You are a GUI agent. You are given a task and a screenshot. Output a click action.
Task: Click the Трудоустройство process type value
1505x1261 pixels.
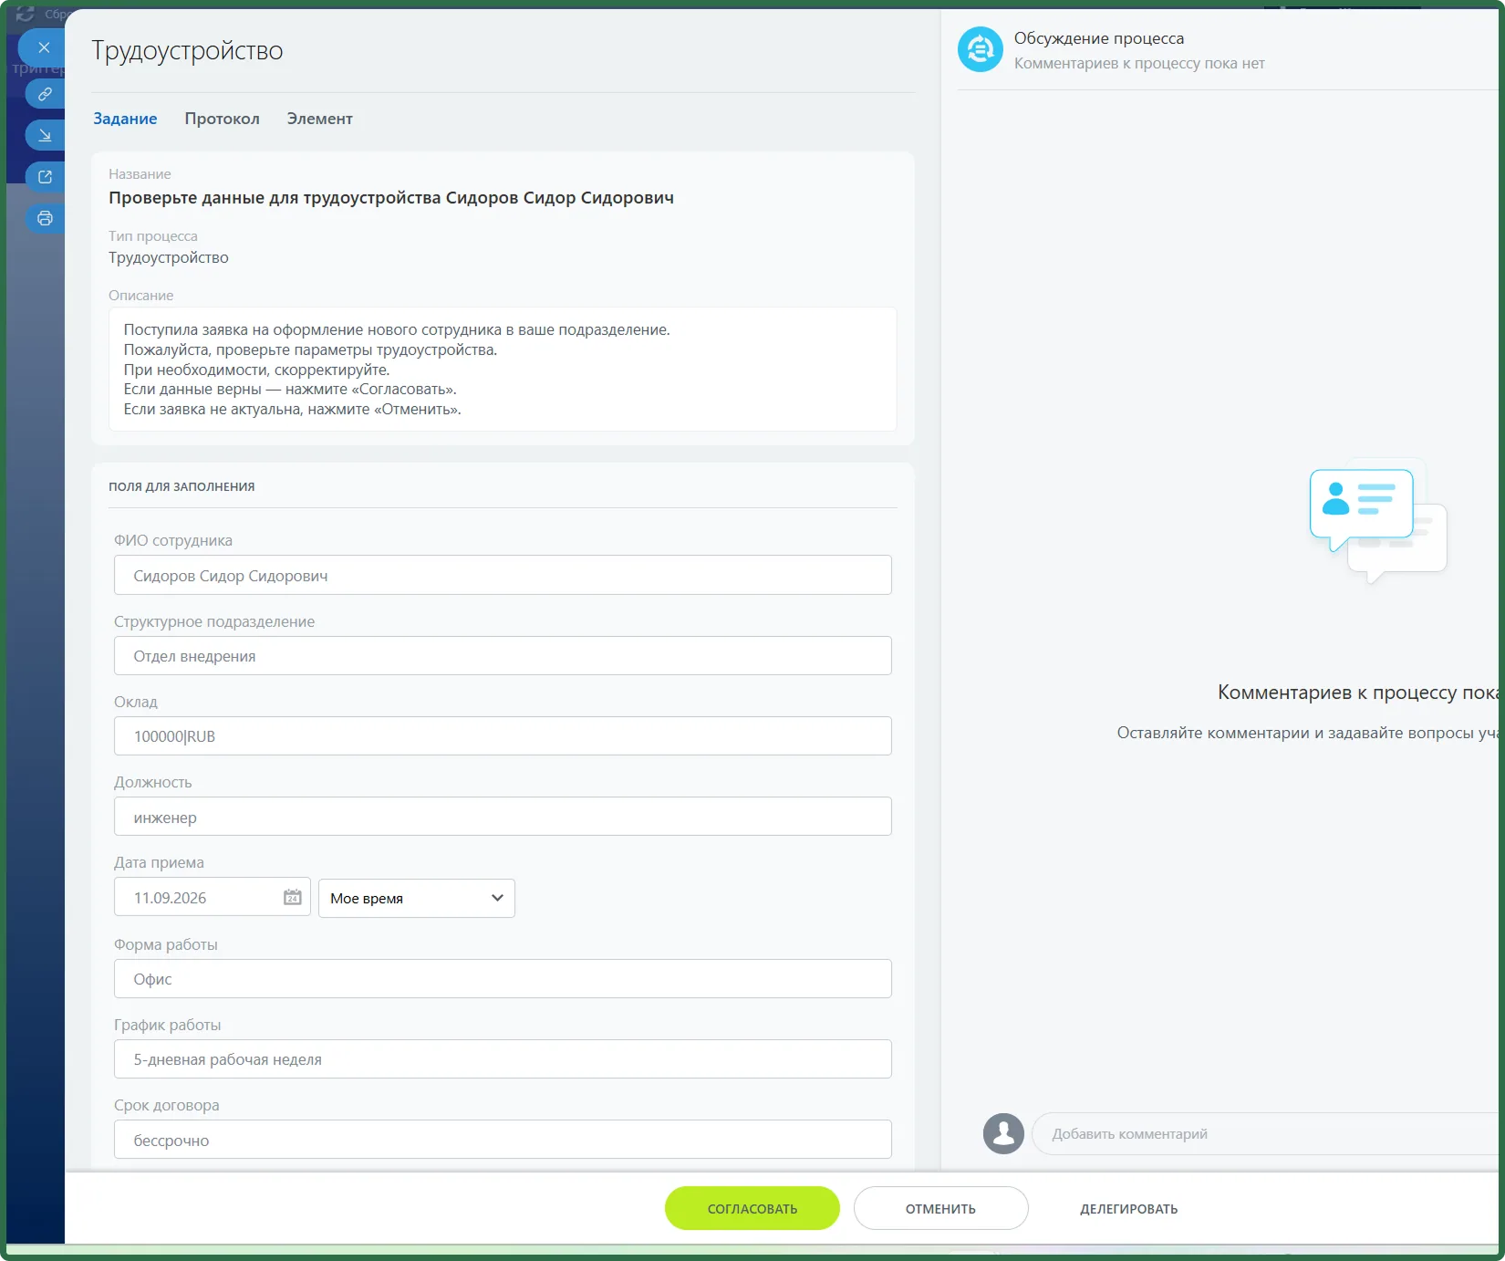pyautogui.click(x=169, y=257)
